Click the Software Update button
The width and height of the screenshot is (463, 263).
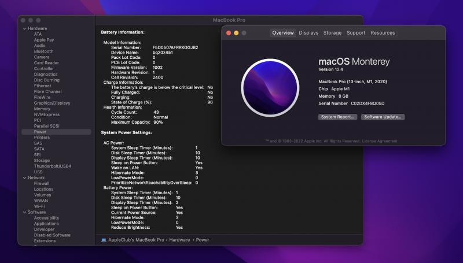[383, 117]
